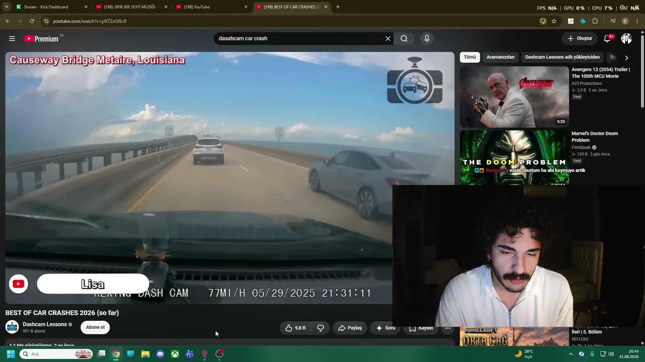
Task: Open Chrome media controls icon
Action: point(613,21)
